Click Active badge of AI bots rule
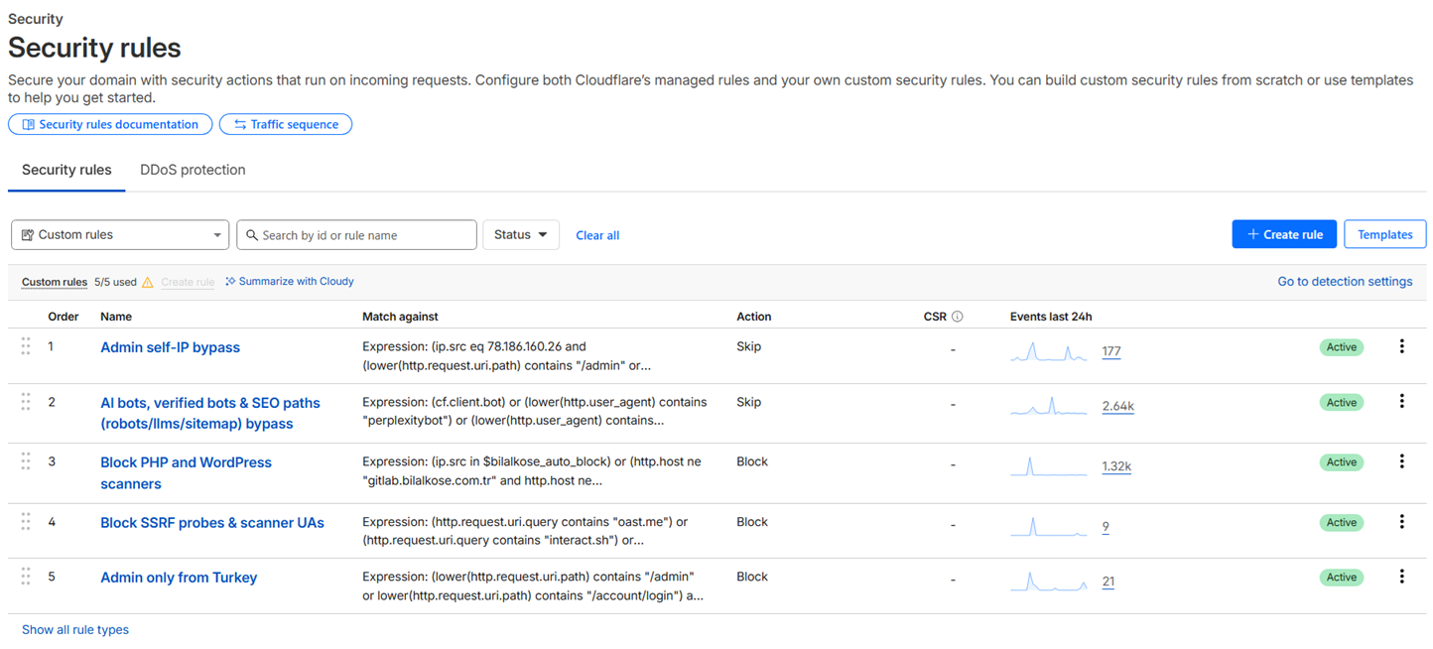 (1341, 402)
